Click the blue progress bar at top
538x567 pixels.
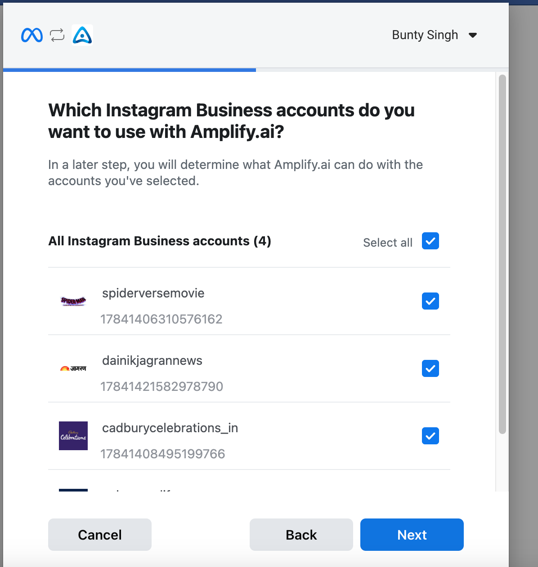pos(130,70)
